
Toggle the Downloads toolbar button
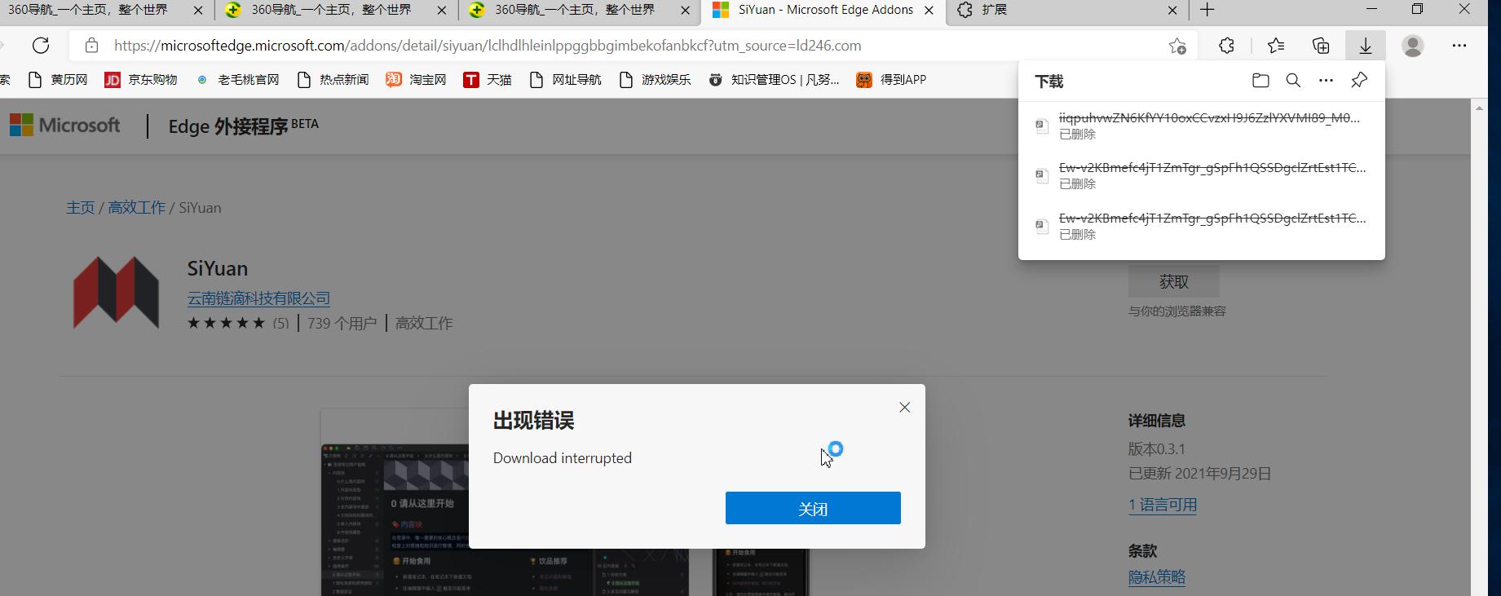1366,46
